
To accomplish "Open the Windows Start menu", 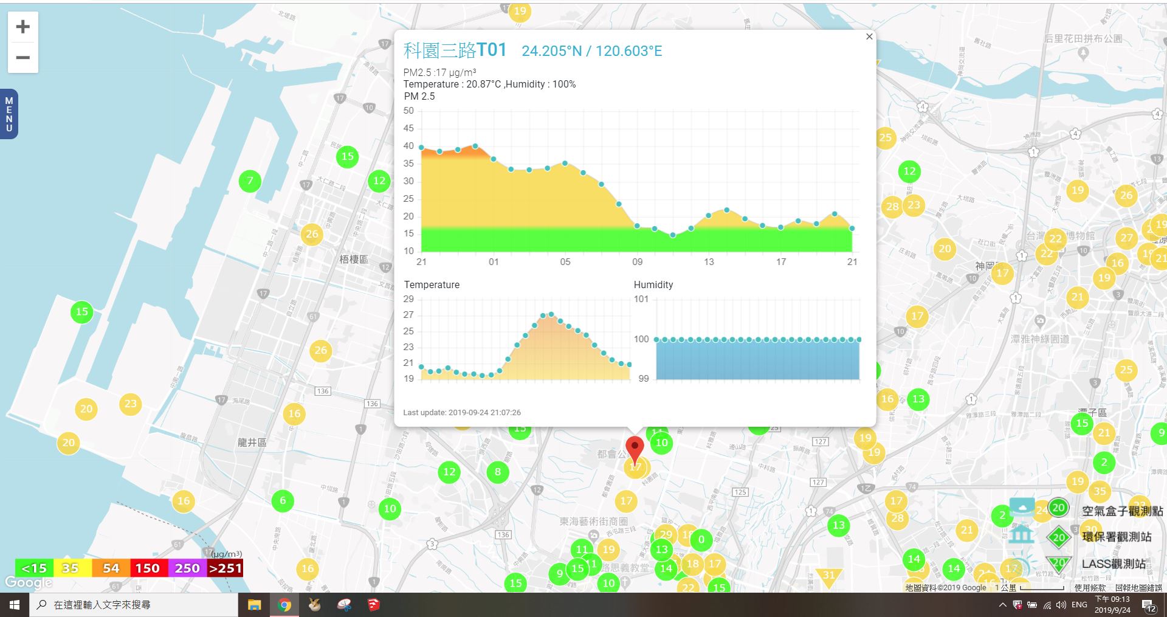I will [15, 605].
